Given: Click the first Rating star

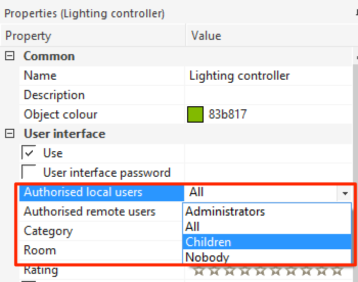Looking at the screenshot, I should point(198,271).
